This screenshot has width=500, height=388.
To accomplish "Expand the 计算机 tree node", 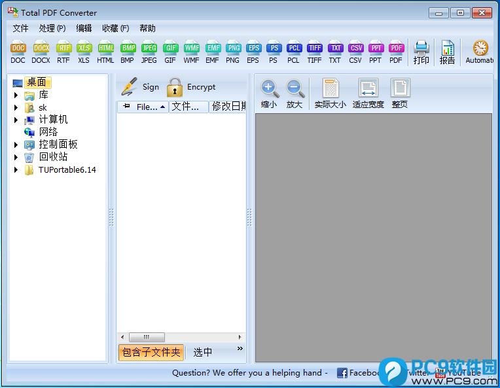I will point(16,120).
